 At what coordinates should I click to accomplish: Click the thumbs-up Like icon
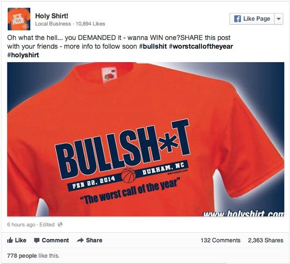point(10,240)
